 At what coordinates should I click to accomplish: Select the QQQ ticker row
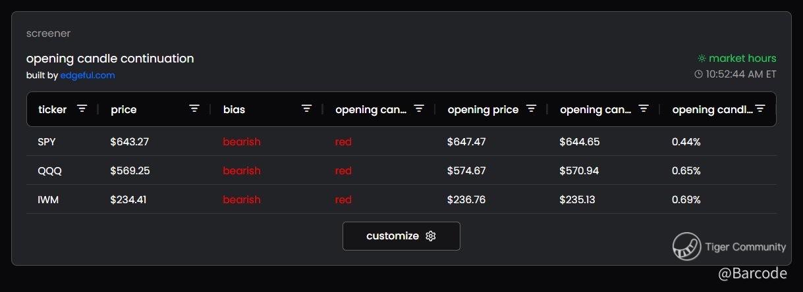pyautogui.click(x=50, y=170)
